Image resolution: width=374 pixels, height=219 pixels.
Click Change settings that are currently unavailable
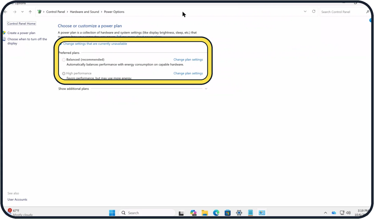pyautogui.click(x=95, y=44)
